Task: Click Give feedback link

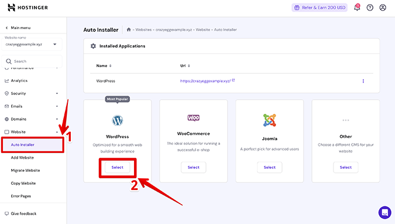Action: click(23, 213)
